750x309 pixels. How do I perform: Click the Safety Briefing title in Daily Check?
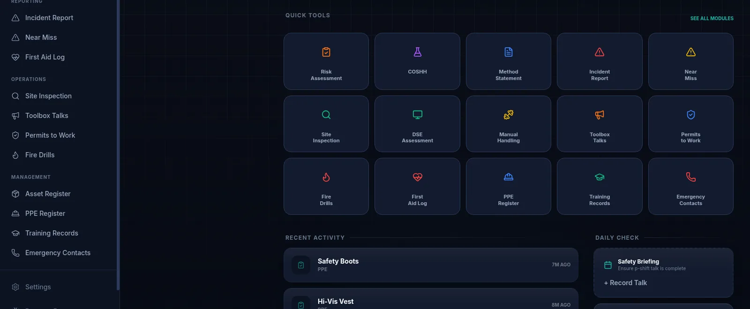(638, 262)
